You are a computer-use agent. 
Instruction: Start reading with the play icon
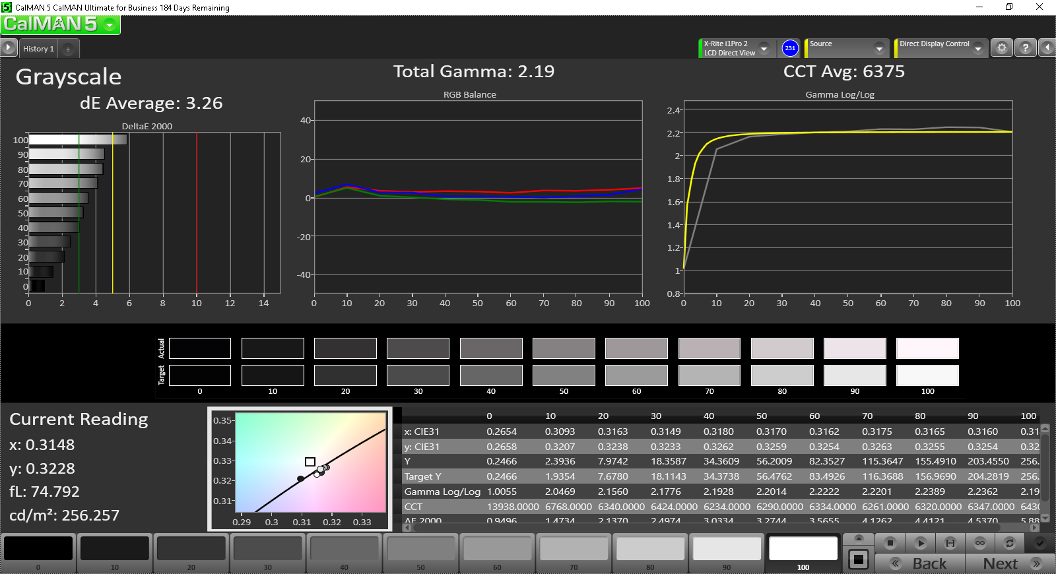pyautogui.click(x=921, y=543)
